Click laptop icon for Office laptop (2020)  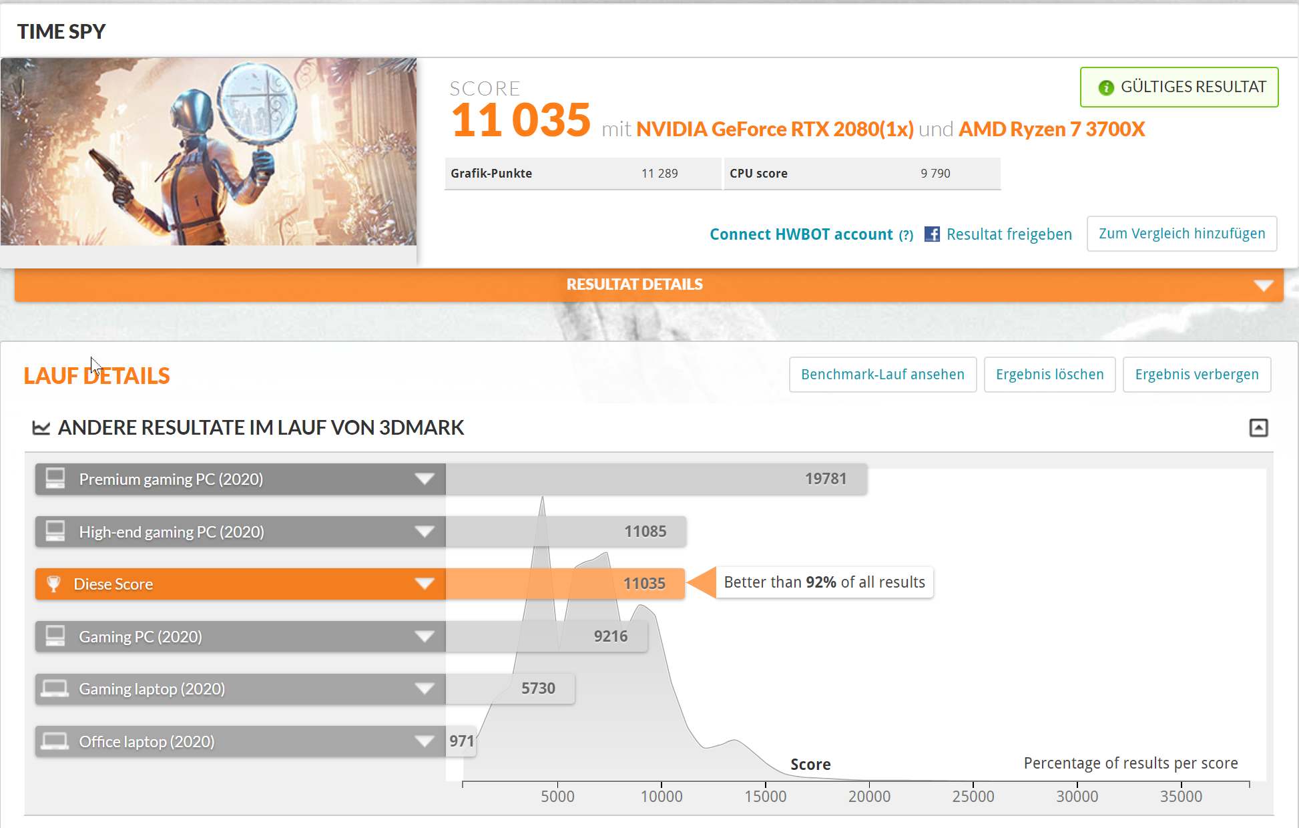[x=55, y=741]
